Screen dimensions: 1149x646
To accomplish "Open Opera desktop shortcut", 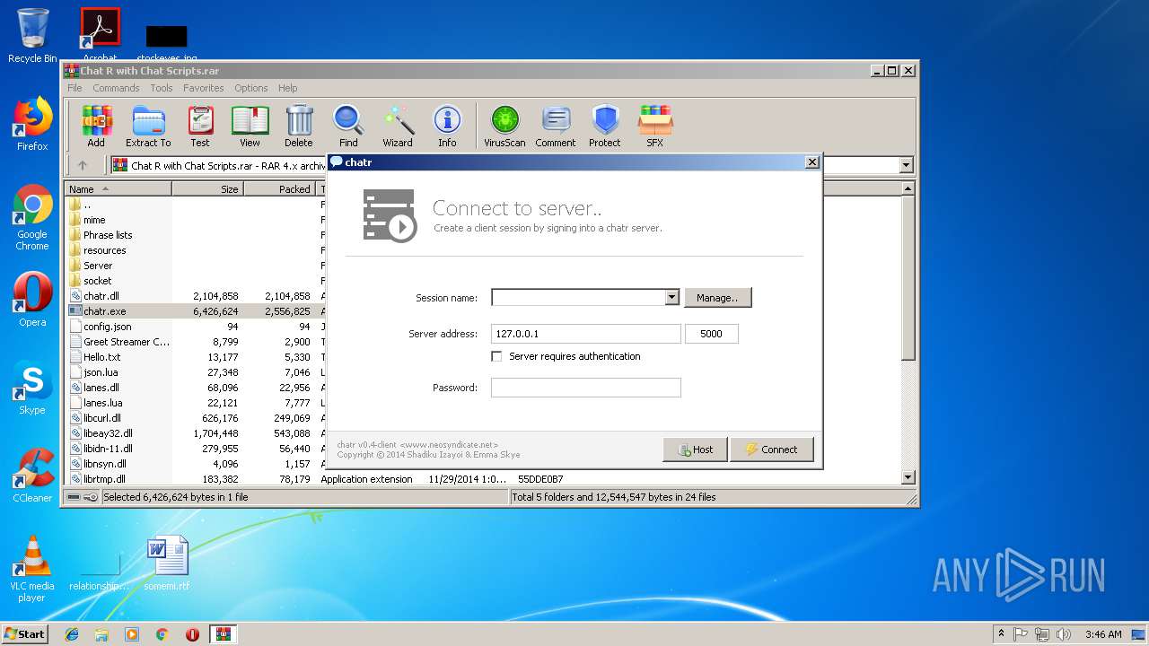I will click(32, 300).
